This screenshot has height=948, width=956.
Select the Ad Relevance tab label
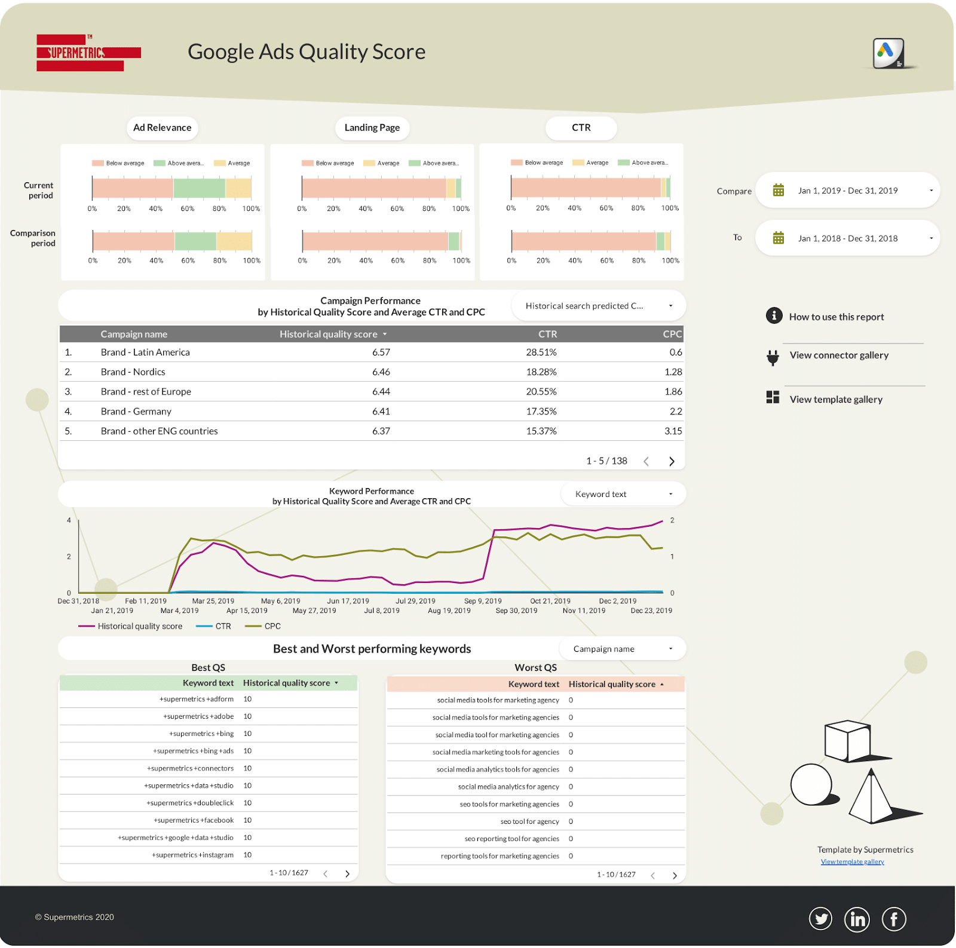point(162,128)
